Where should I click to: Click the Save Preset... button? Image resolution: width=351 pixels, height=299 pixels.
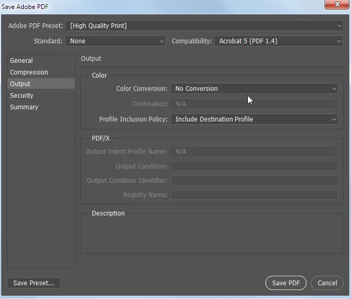point(34,283)
